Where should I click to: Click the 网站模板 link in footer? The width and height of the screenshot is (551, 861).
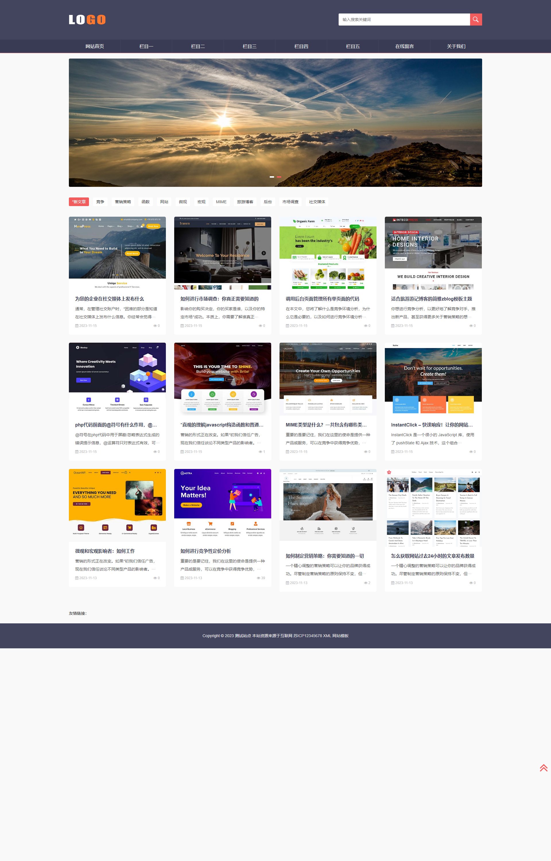(x=340, y=636)
